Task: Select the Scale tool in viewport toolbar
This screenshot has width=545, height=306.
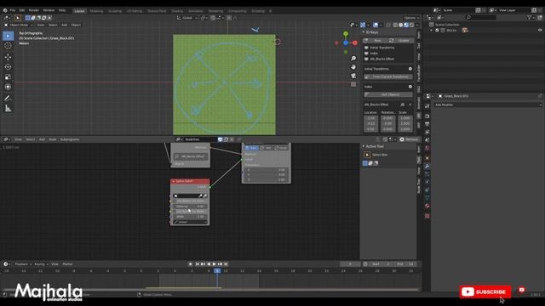Action: (x=8, y=77)
